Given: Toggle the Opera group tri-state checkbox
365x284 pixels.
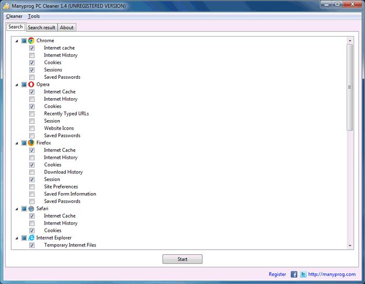Looking at the screenshot, I should pyautogui.click(x=24, y=85).
